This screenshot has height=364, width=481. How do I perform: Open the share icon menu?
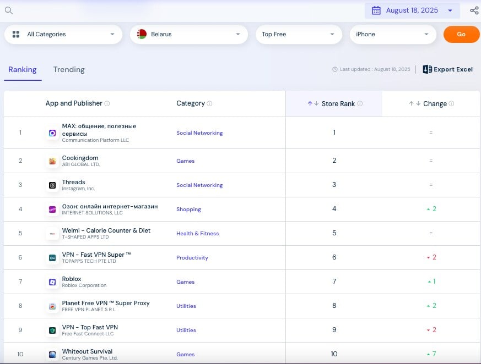tap(474, 10)
